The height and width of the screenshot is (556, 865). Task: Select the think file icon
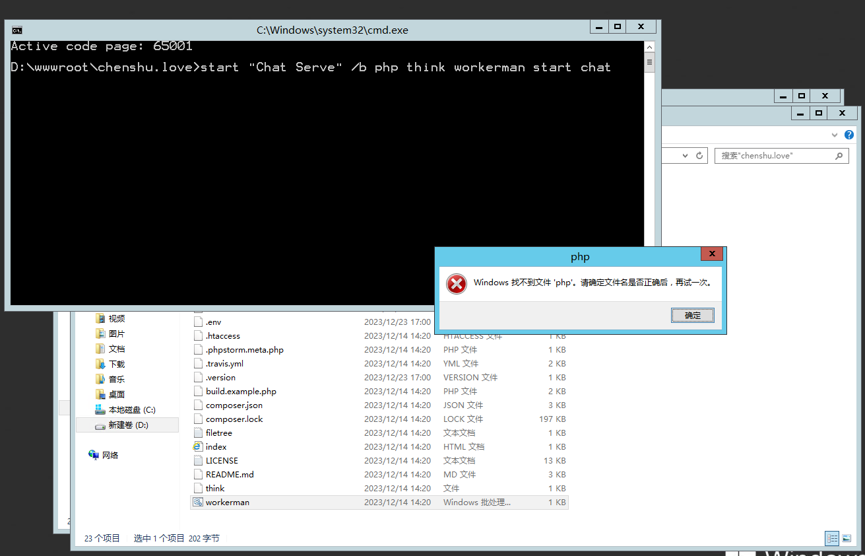198,489
